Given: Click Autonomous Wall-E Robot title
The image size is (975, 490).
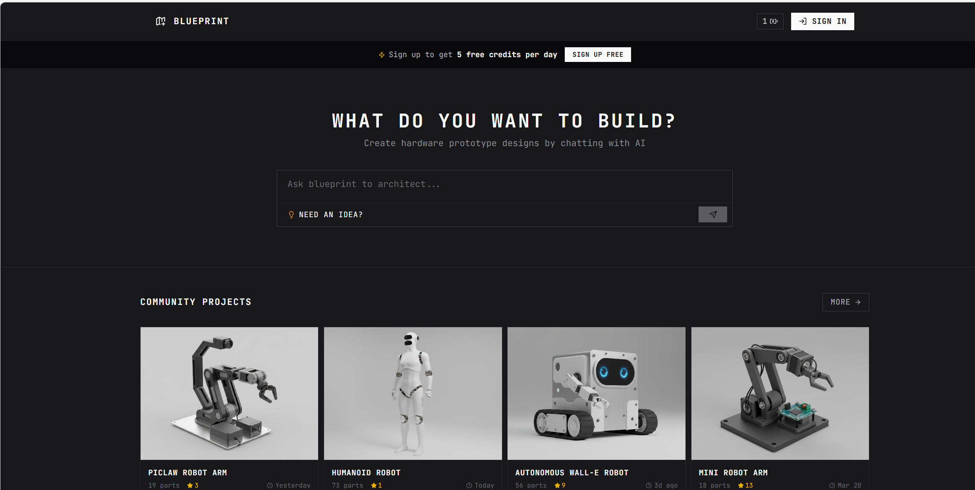Looking at the screenshot, I should (571, 473).
